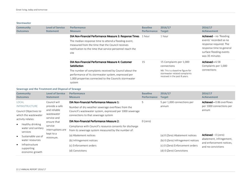Screen dimensions: 251x179
Task: Click '(d) Convictions' in Performance Measure column
Action: 78,151
